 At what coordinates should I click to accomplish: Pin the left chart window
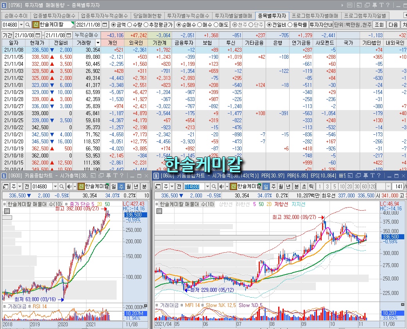(x=108, y=176)
